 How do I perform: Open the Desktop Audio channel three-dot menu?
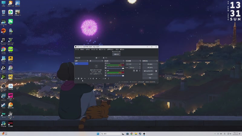click(106, 73)
